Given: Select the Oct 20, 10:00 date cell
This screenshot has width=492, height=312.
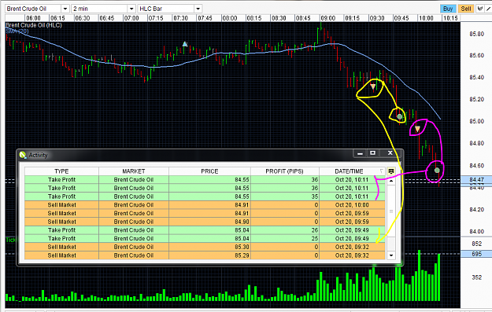Looking at the screenshot, I should [352, 205].
